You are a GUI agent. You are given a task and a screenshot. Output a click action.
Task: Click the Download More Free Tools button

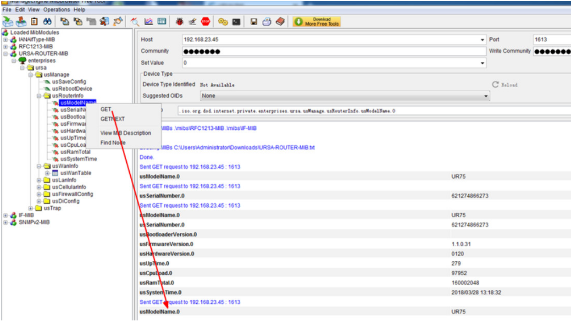[x=316, y=22]
